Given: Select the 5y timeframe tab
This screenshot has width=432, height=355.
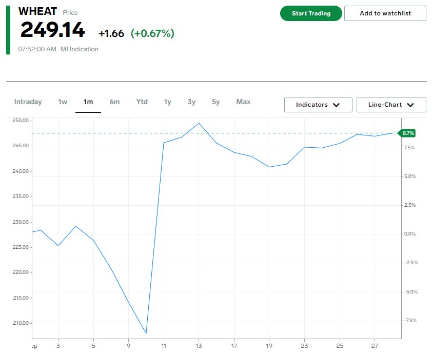Looking at the screenshot, I should (215, 102).
